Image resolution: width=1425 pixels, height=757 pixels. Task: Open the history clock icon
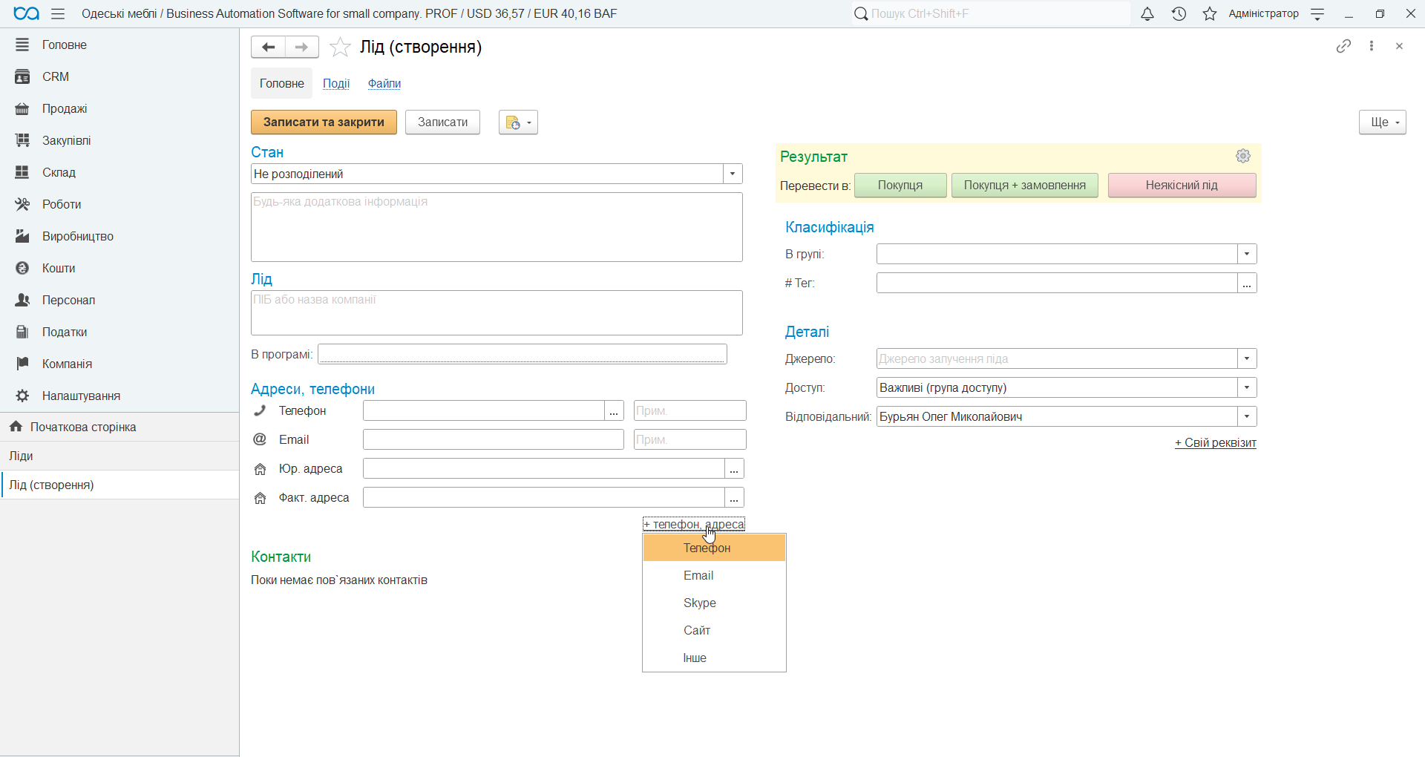click(1179, 13)
